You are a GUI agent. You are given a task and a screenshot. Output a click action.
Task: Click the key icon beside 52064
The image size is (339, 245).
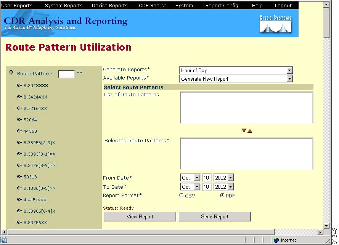[x=19, y=120]
